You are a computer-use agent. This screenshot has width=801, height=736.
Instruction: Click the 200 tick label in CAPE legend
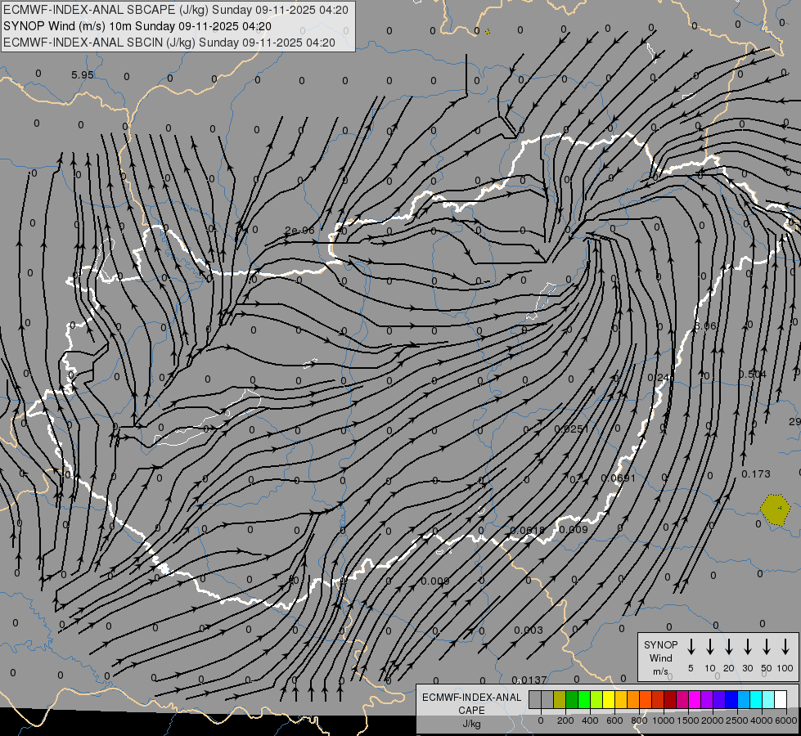[565, 720]
